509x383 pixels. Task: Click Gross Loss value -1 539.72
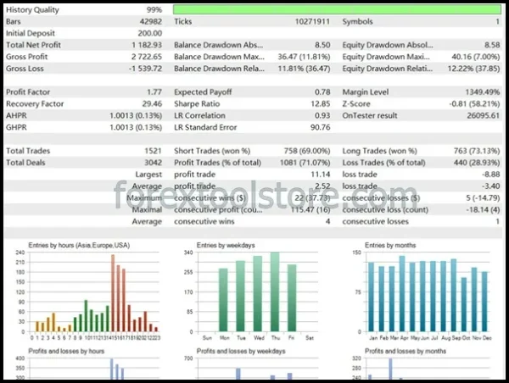click(145, 69)
